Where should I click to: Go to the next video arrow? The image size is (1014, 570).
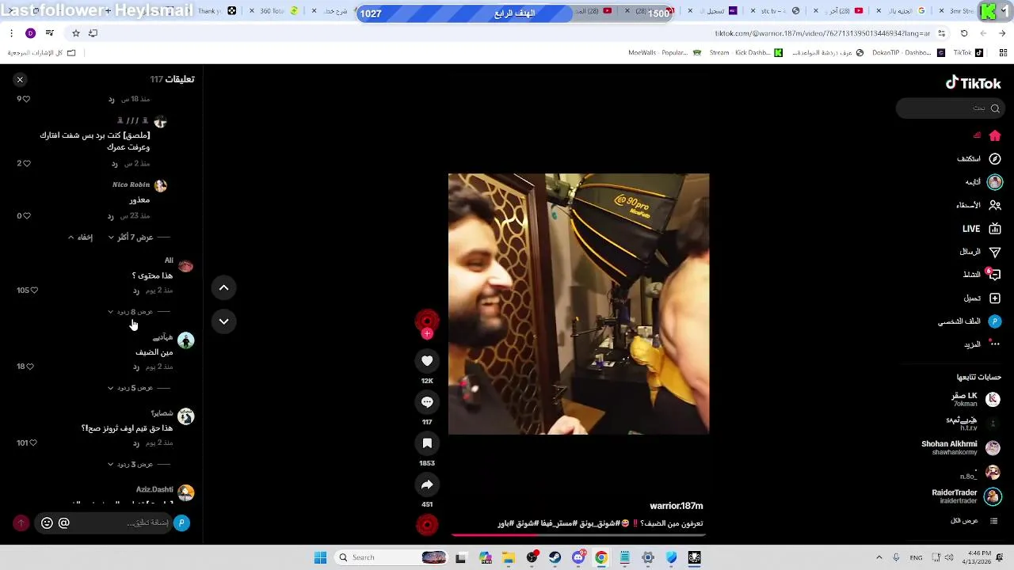point(223,321)
